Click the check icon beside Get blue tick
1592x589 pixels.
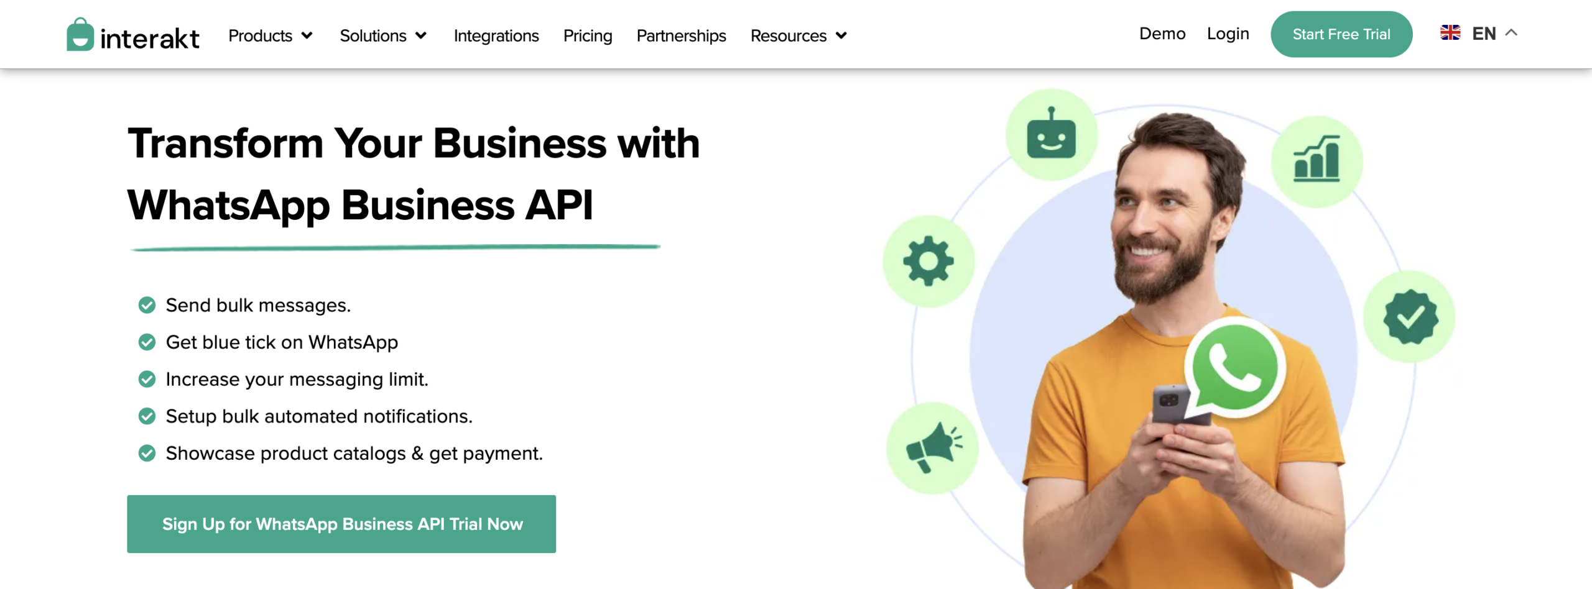[x=147, y=342]
